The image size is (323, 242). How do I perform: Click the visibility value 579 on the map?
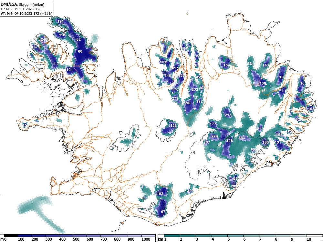pyautogui.click(x=254, y=150)
